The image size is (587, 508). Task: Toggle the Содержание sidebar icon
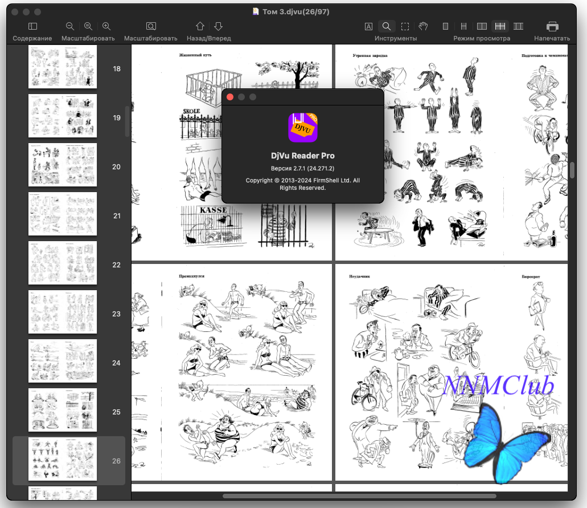tap(32, 26)
